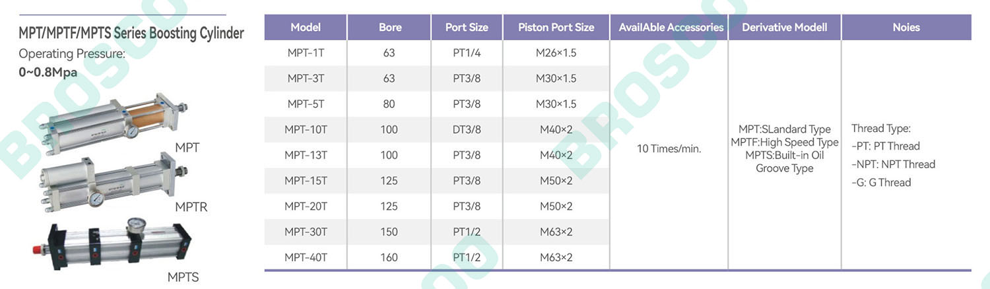Select the Piston Port Size header
The width and height of the screenshot is (990, 289).
556,27
